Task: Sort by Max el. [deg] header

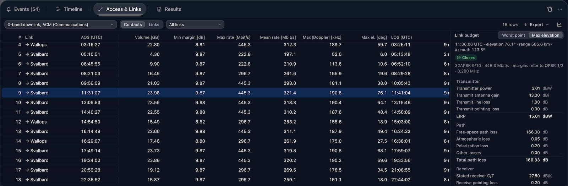Action: pos(374,37)
